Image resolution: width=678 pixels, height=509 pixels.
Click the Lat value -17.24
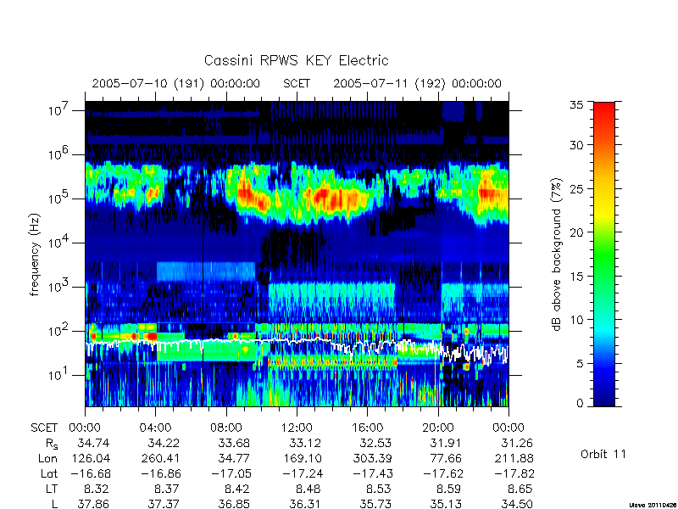303,473
